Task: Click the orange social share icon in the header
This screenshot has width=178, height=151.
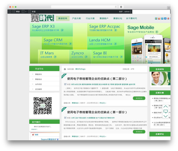Action: point(159,19)
